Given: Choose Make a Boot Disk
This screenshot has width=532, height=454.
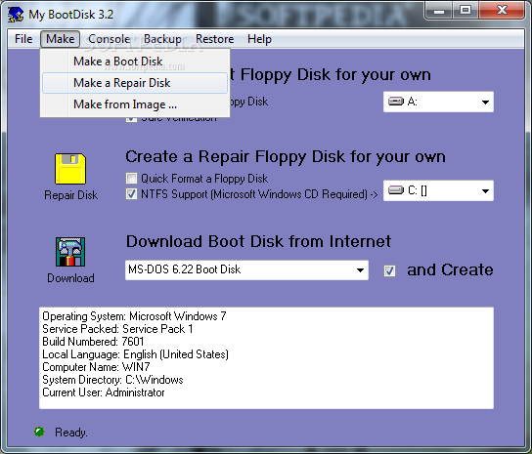Looking at the screenshot, I should [135, 62].
